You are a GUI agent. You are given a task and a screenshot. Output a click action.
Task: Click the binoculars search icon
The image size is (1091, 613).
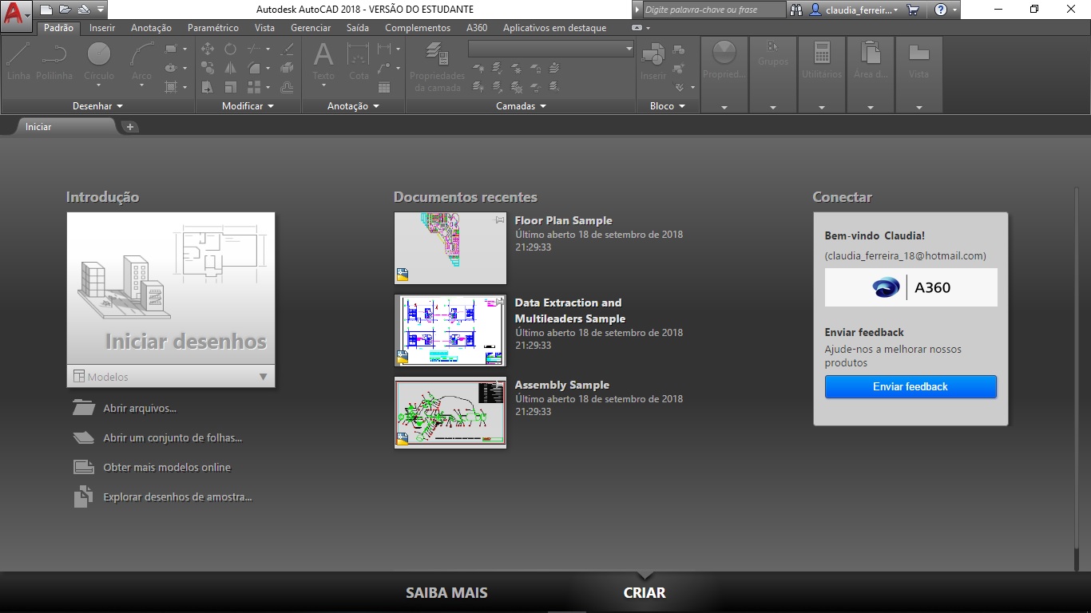click(x=797, y=10)
